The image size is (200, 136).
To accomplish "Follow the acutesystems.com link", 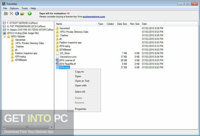I will pos(94,17).
